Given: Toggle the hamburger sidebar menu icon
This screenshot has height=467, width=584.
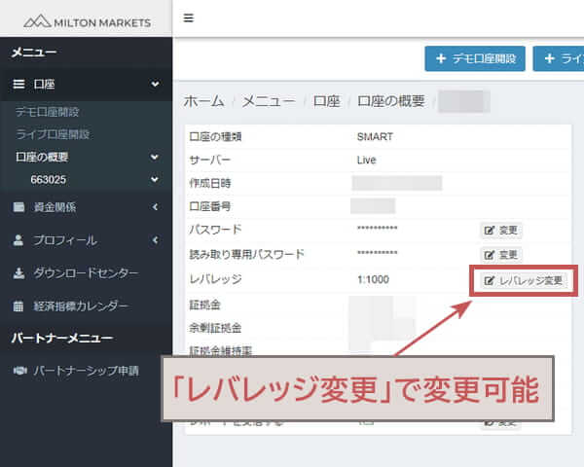Looking at the screenshot, I should (x=189, y=18).
